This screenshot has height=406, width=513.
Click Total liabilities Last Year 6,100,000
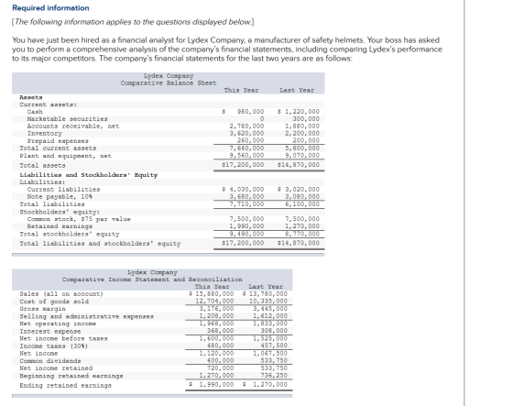[302, 204]
